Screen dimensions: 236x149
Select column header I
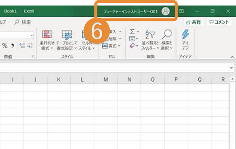[x=12, y=80]
